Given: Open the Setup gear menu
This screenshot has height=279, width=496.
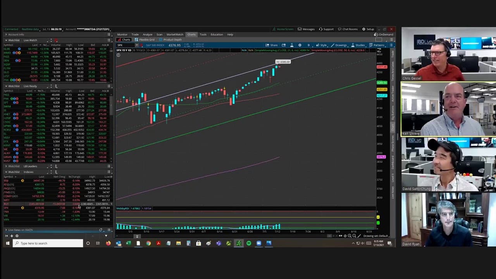Looking at the screenshot, I should pyautogui.click(x=368, y=29).
